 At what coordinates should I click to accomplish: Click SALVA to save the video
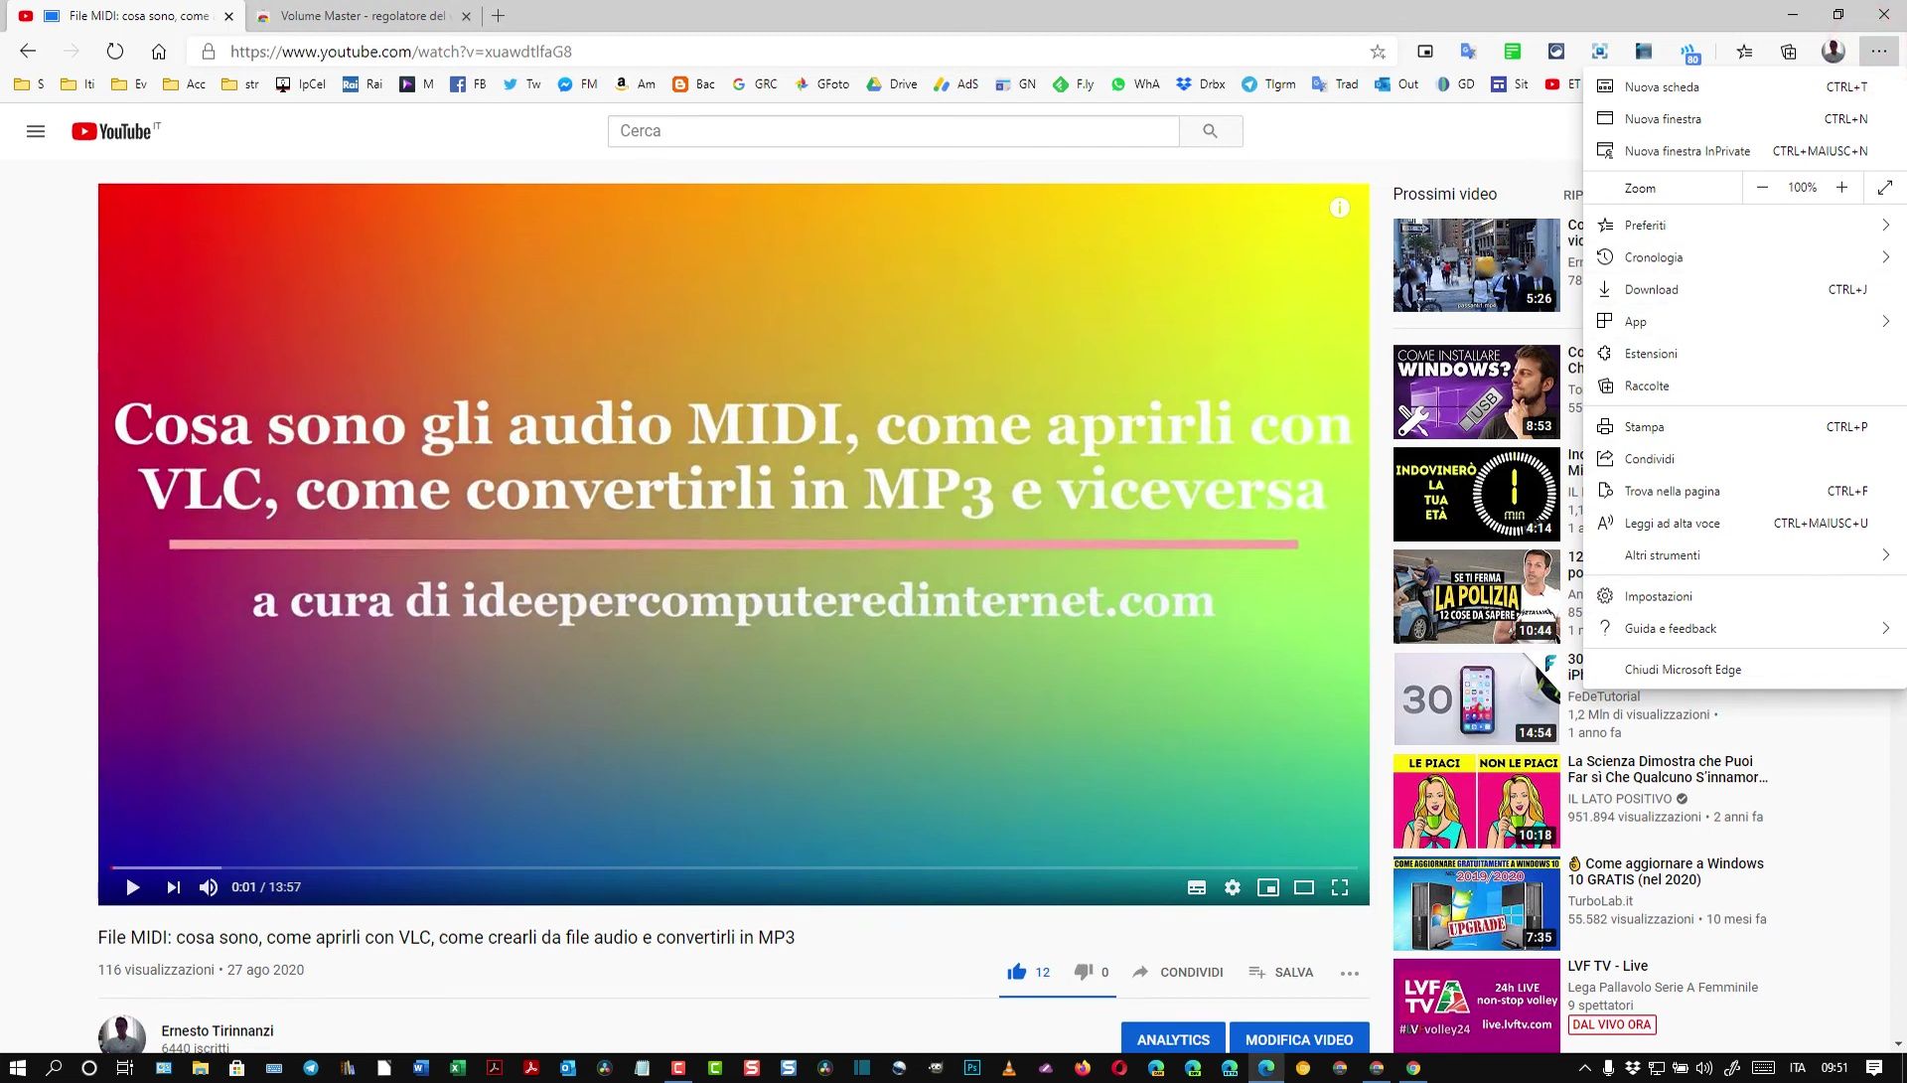point(1281,972)
